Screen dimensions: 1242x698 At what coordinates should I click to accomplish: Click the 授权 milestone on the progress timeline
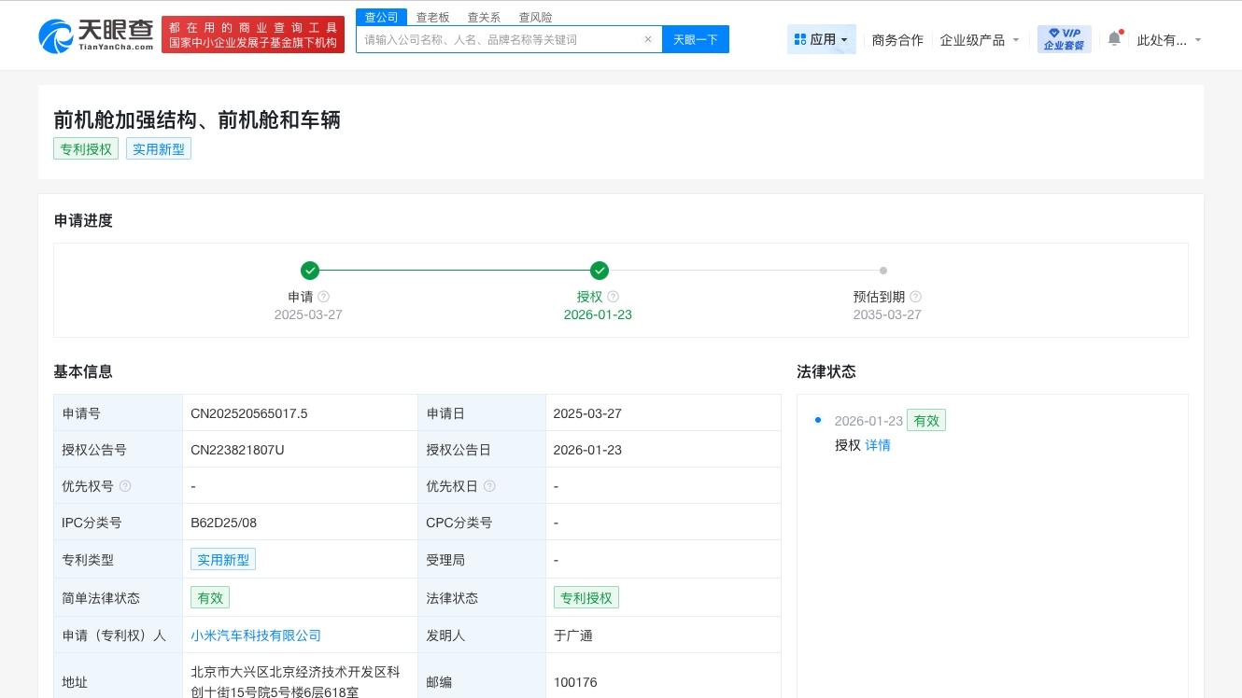(600, 271)
